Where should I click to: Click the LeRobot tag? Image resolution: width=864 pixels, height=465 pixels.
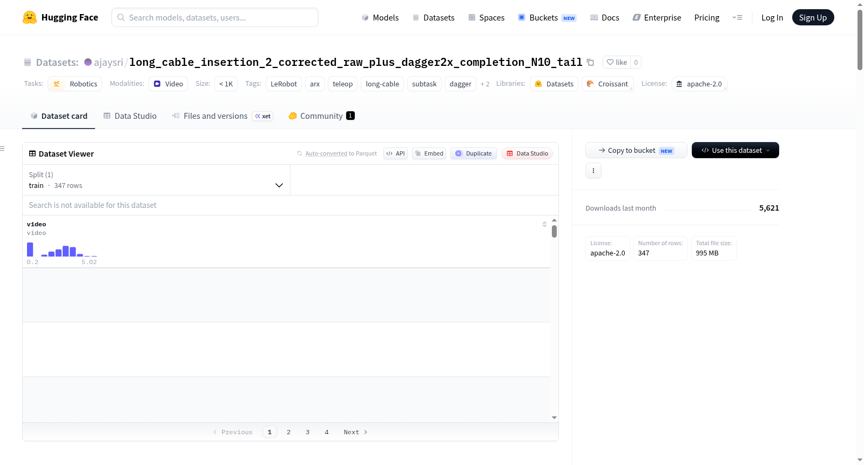click(x=284, y=84)
